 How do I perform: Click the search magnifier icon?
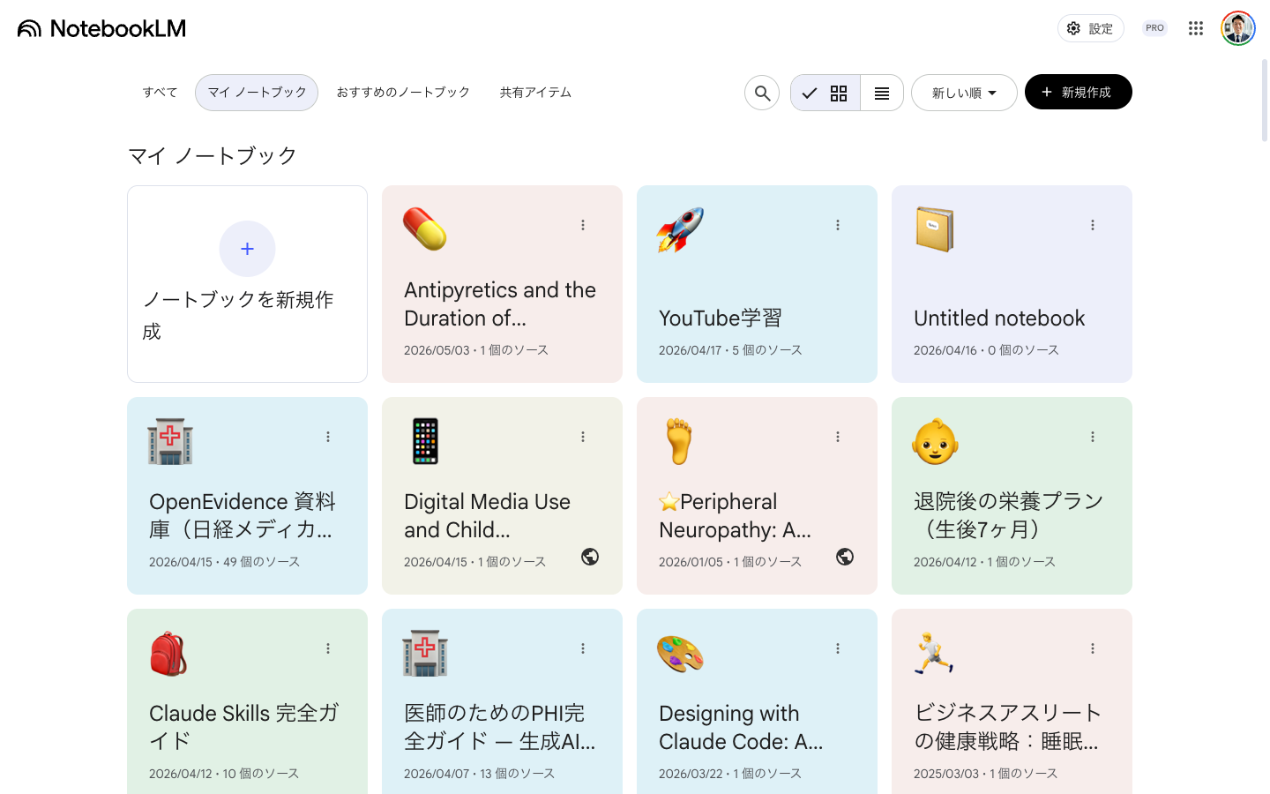coord(762,93)
